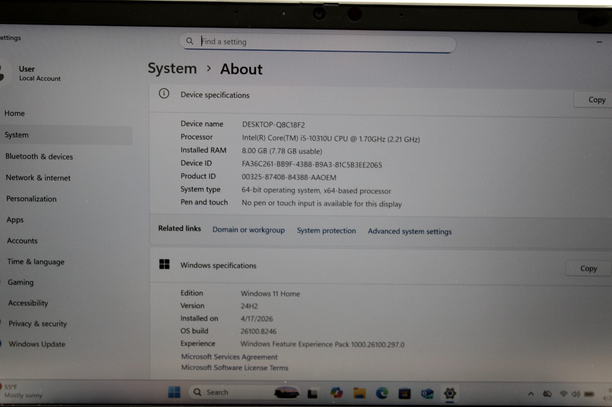Click the Device specifications info icon
The height and width of the screenshot is (407, 612).
164,94
